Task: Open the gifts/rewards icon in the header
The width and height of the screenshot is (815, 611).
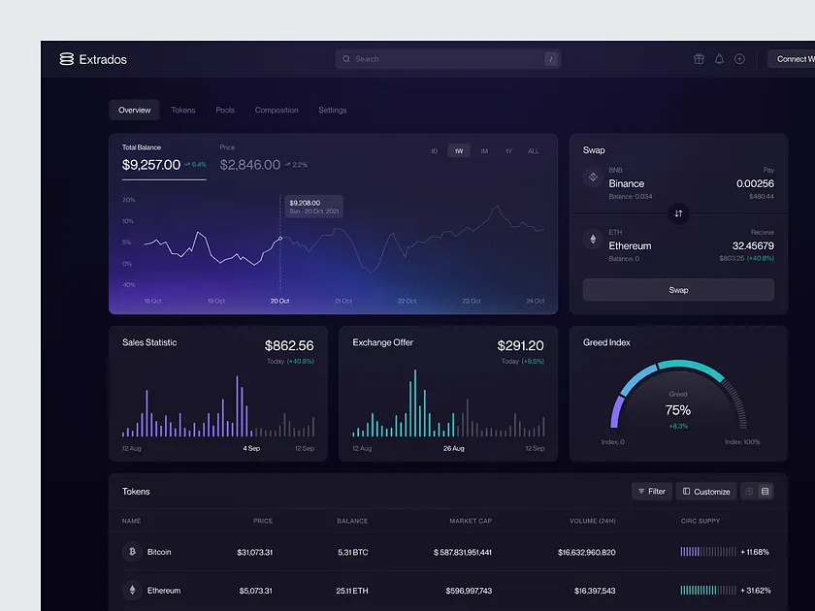Action: [x=699, y=59]
